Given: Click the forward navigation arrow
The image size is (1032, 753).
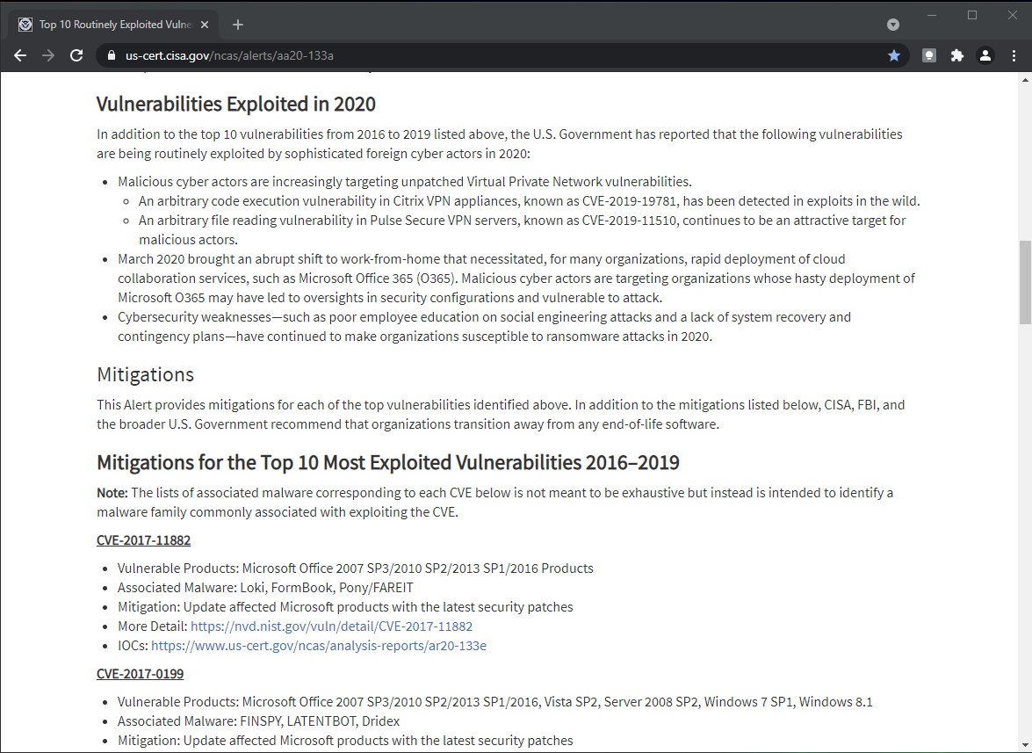Looking at the screenshot, I should pyautogui.click(x=48, y=56).
